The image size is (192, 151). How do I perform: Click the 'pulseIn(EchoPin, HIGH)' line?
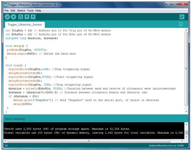click(92, 88)
